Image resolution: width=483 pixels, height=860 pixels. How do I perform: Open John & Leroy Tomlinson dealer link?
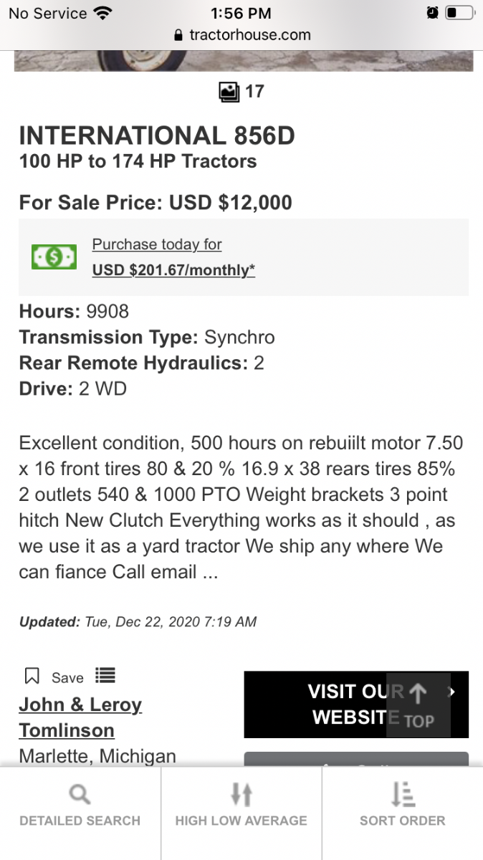pyautogui.click(x=80, y=717)
